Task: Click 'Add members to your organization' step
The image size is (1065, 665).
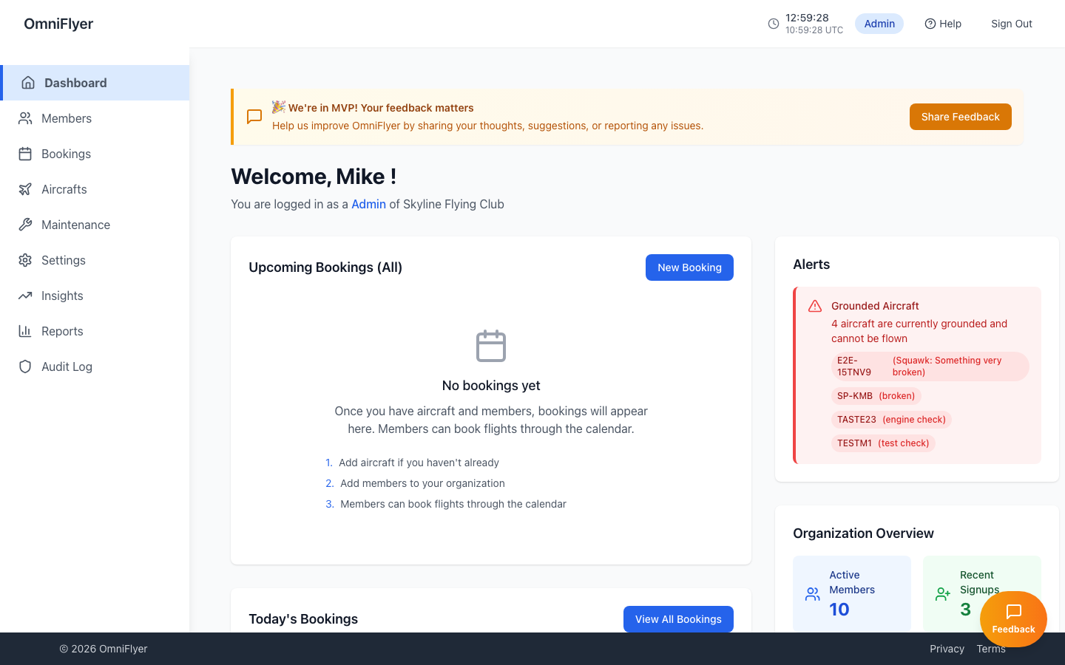Action: point(422,483)
